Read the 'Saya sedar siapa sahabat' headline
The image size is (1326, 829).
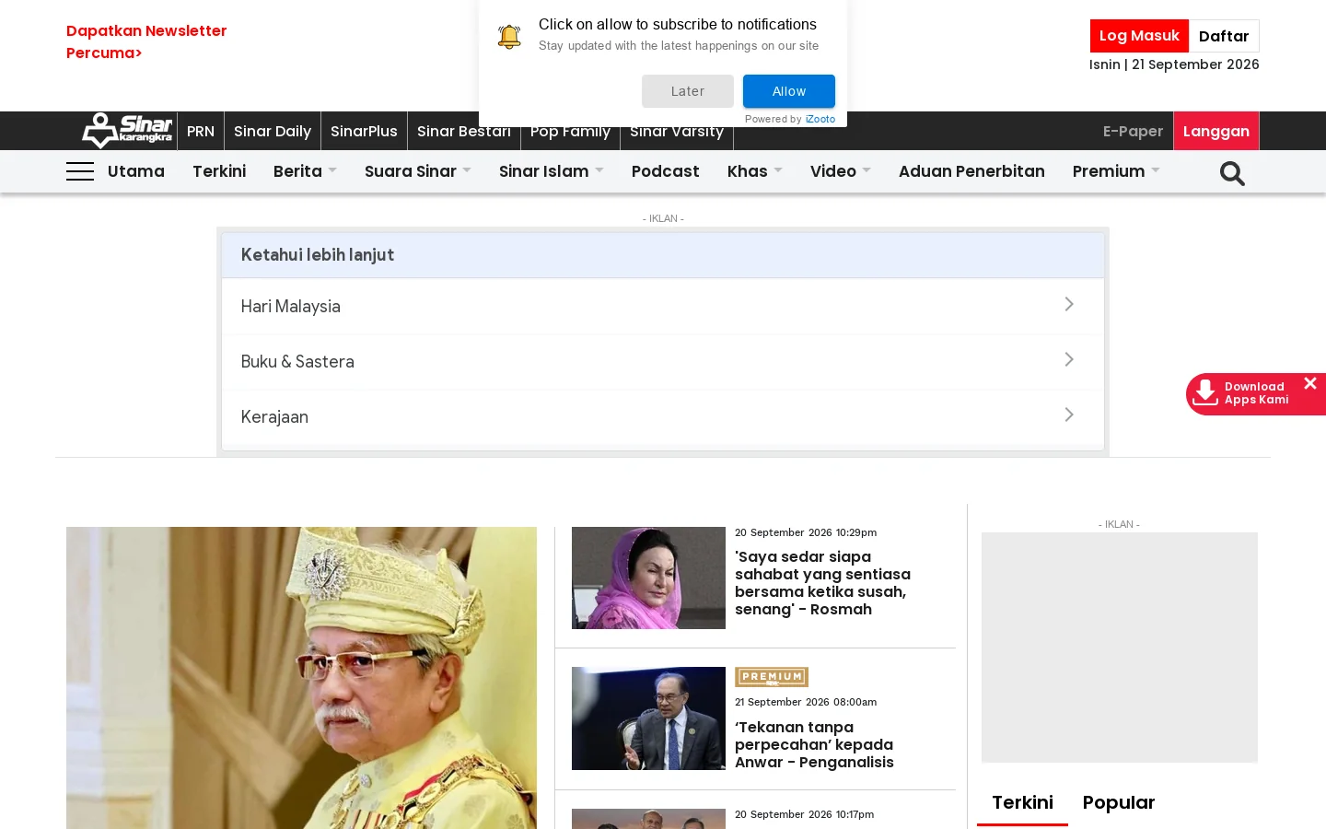click(822, 583)
